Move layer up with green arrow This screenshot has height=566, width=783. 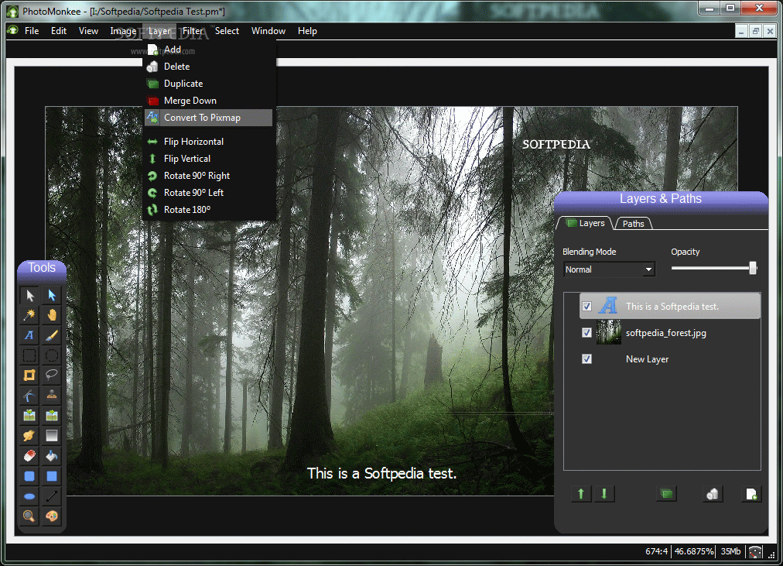click(x=581, y=494)
